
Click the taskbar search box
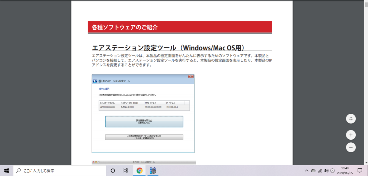click(59, 170)
